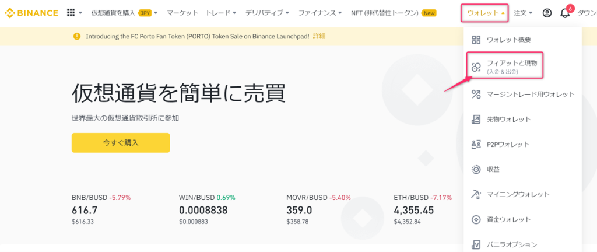The image size is (597, 252).
Task: Expand the トレード menu
Action: point(234,13)
